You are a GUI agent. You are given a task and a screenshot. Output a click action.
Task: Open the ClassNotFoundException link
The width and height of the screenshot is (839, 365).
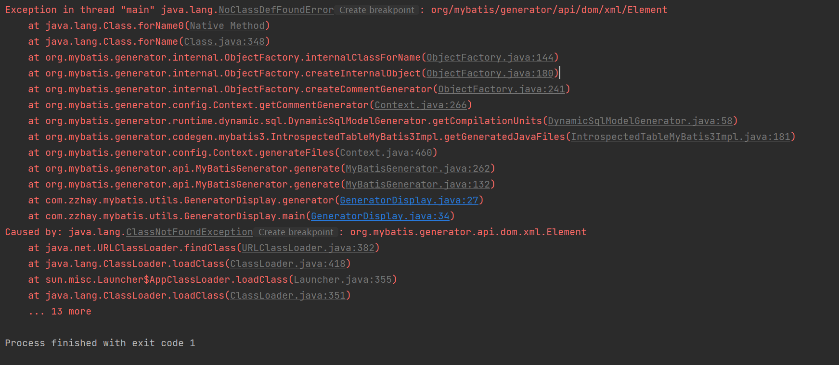190,232
